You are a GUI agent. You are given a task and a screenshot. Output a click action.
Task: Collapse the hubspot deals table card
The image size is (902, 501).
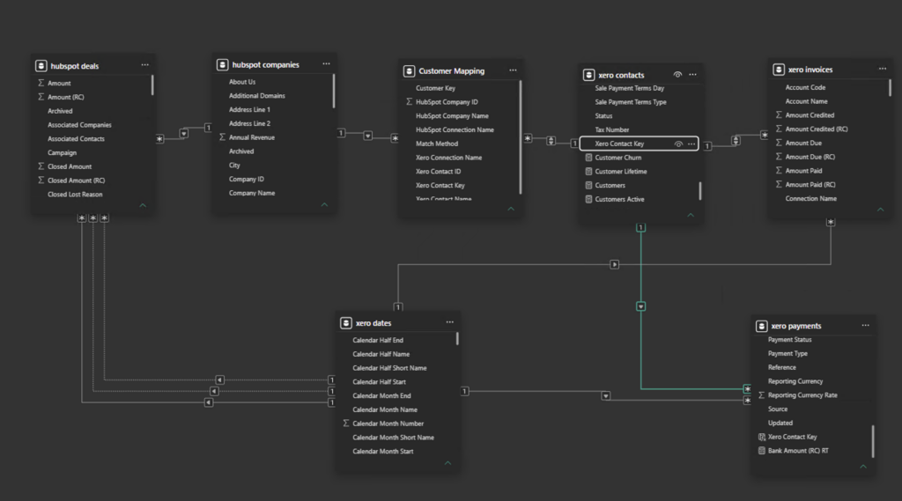click(x=143, y=205)
